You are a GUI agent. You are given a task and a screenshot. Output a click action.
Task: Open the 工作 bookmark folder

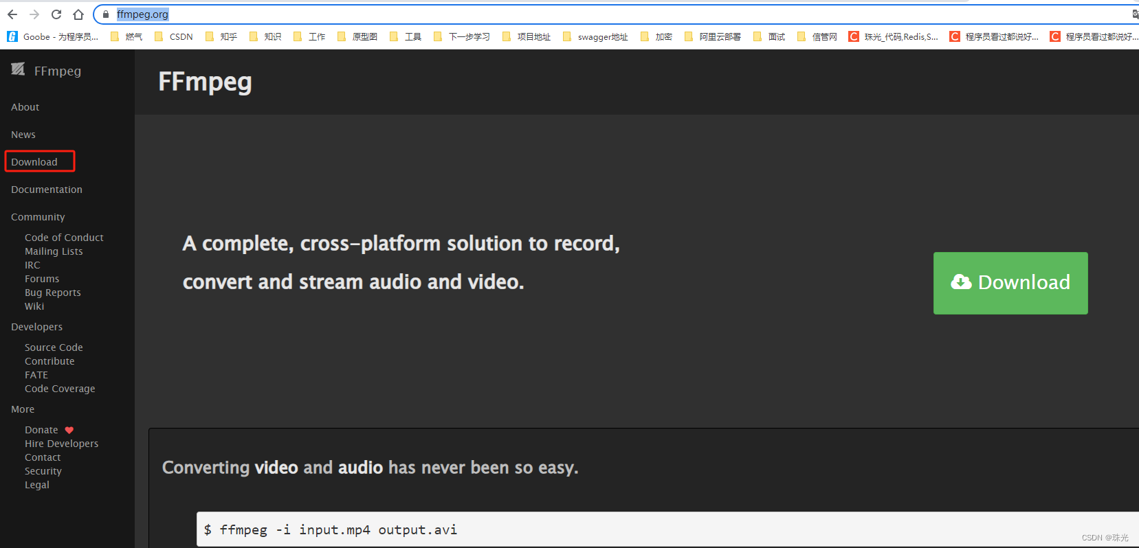point(309,36)
